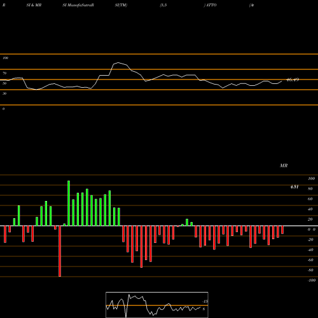Click the 80 label on MR axis
Viewport: 318px width, 318px height.
click(x=310, y=189)
